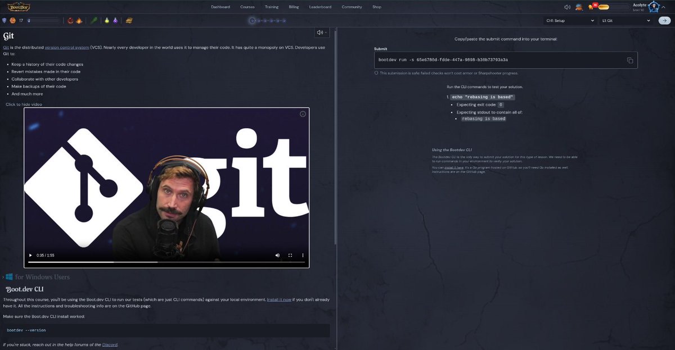Click the yellow-green potion icon
This screenshot has height=350, width=675.
pyautogui.click(x=106, y=21)
